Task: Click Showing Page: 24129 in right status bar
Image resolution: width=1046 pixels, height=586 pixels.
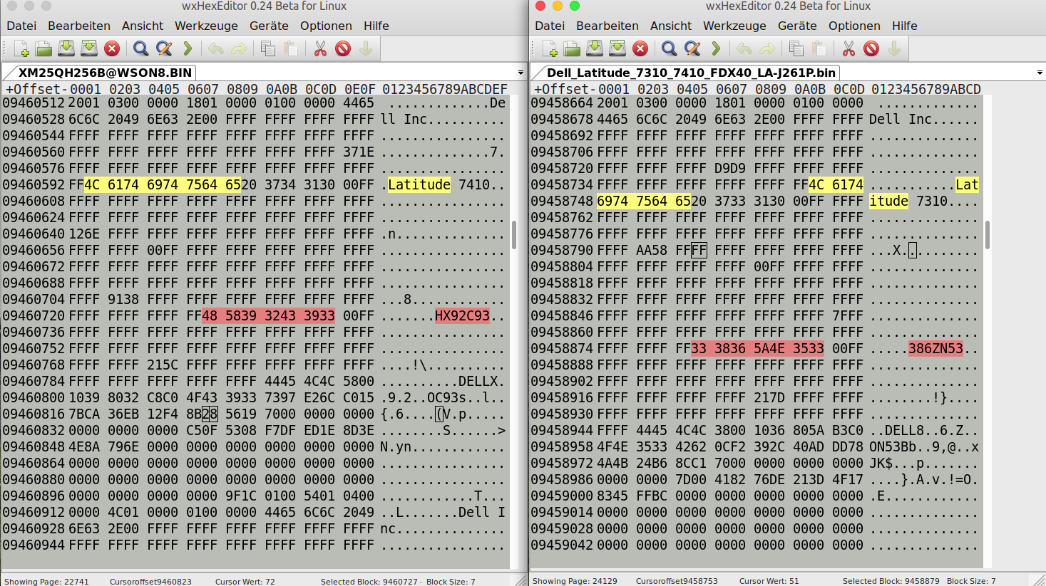Action: (x=575, y=581)
